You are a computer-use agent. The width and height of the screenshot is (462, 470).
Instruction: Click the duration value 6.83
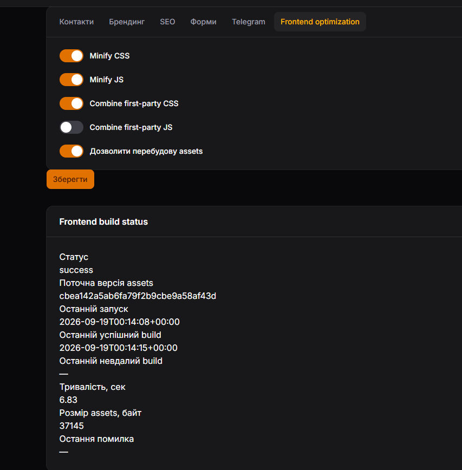click(x=68, y=400)
